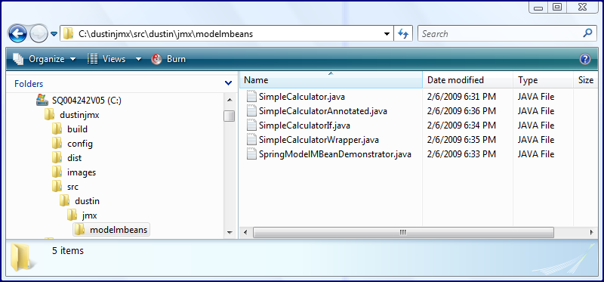This screenshot has width=604, height=282.
Task: Click the C: drive icon in tree
Action: tap(42, 101)
